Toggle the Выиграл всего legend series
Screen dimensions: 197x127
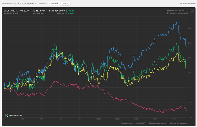tap(126, 123)
